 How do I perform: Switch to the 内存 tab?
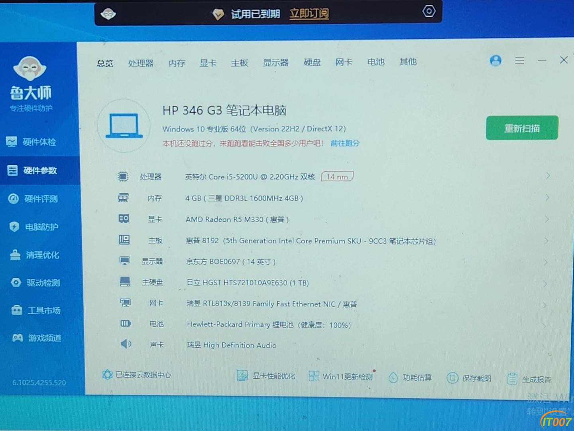(177, 63)
